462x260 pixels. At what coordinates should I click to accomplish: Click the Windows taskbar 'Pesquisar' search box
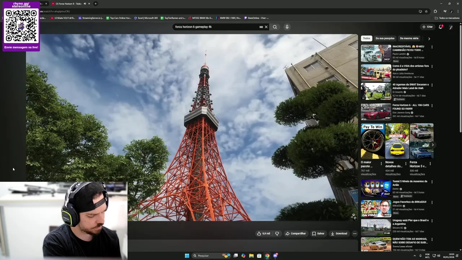[x=211, y=256]
